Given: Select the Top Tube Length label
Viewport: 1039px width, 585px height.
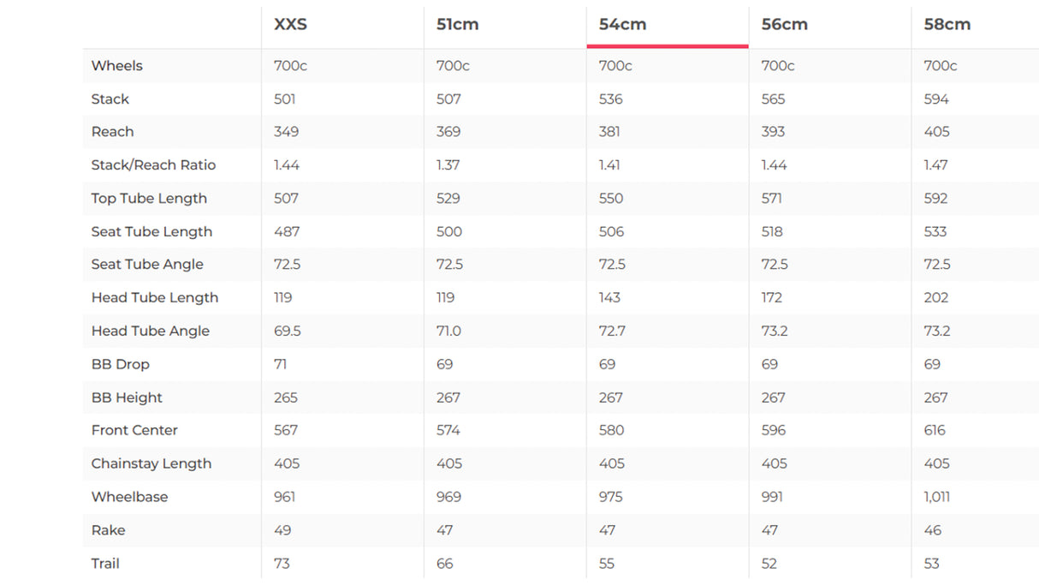Looking at the screenshot, I should pos(149,199).
